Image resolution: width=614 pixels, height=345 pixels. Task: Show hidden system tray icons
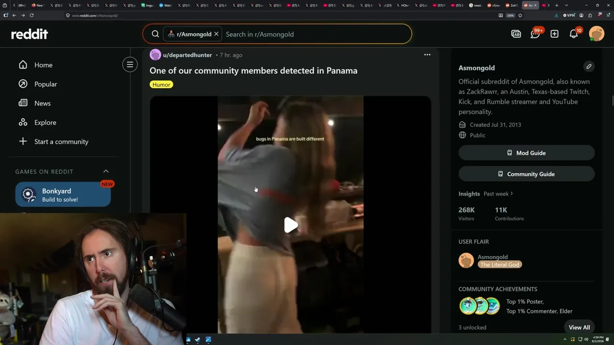click(x=565, y=339)
